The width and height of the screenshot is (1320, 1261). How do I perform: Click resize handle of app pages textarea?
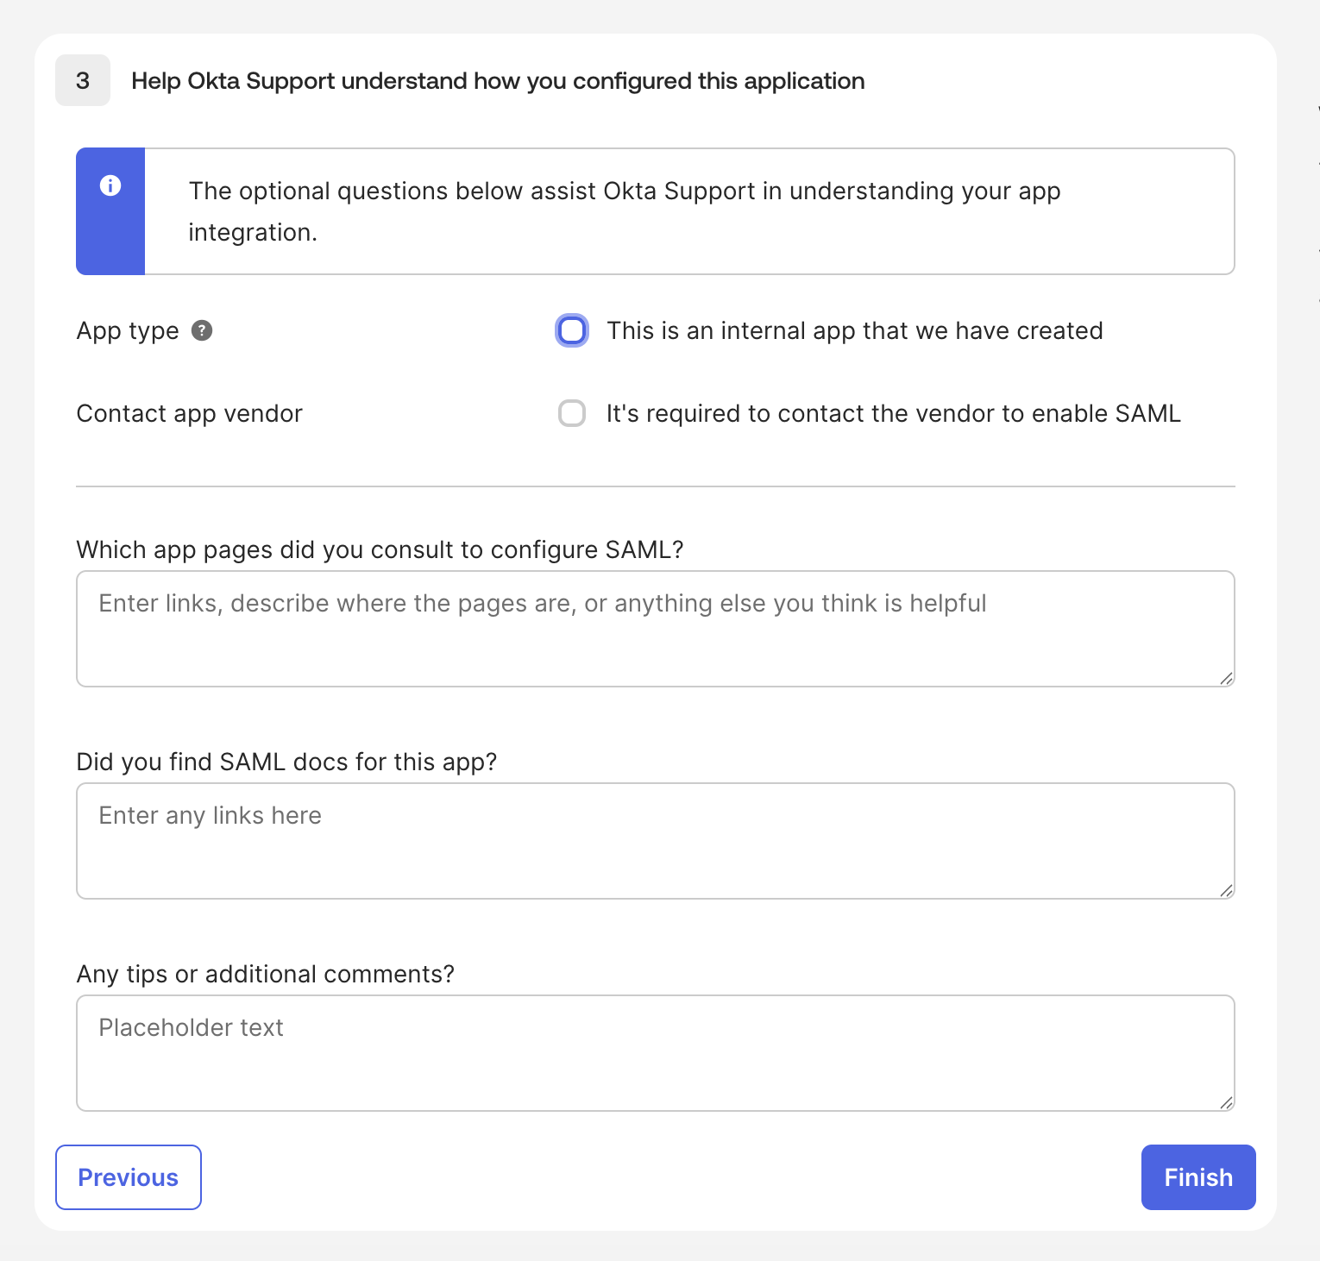[x=1226, y=678]
